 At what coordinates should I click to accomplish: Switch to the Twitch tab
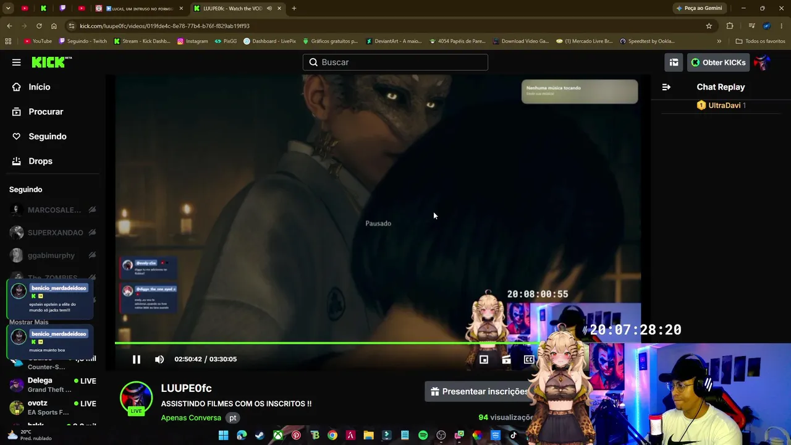pyautogui.click(x=62, y=8)
